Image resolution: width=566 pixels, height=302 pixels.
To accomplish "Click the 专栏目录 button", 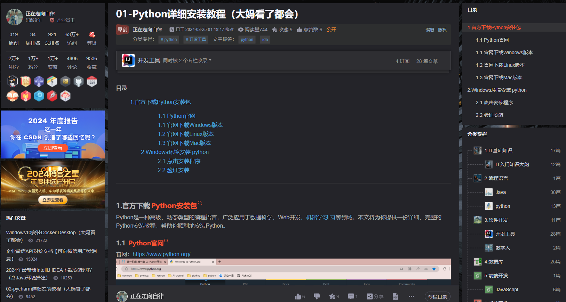I will click(x=437, y=296).
